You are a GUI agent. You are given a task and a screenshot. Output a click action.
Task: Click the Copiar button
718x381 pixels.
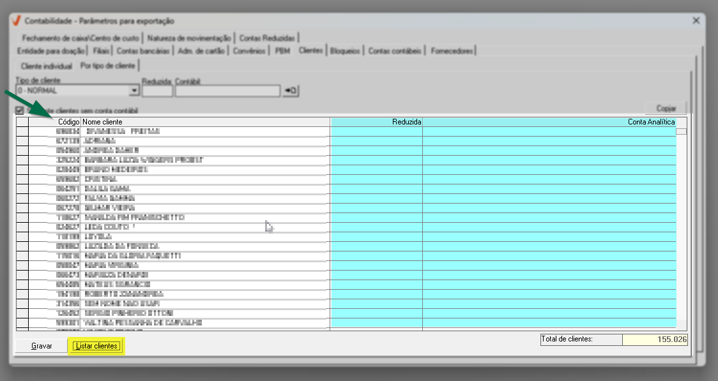[666, 108]
